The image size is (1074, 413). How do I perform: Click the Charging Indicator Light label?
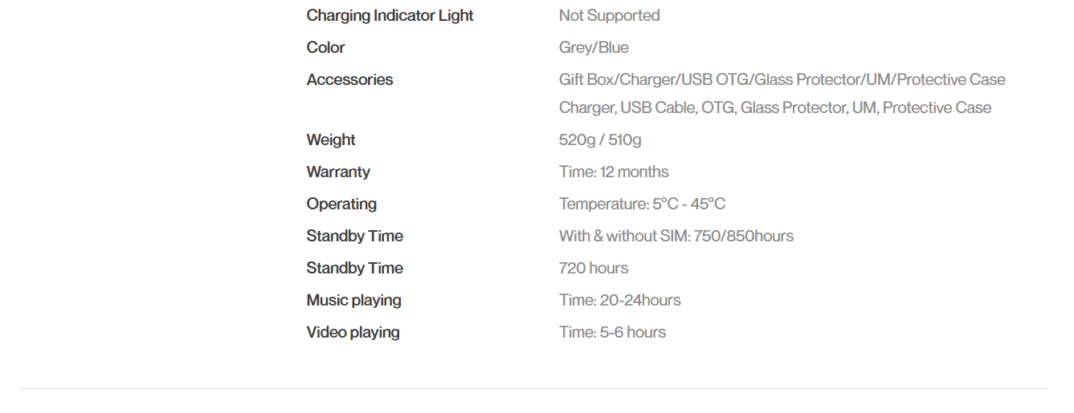click(x=390, y=15)
